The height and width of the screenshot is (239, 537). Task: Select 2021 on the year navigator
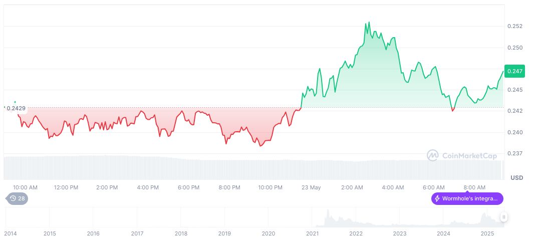(312, 233)
